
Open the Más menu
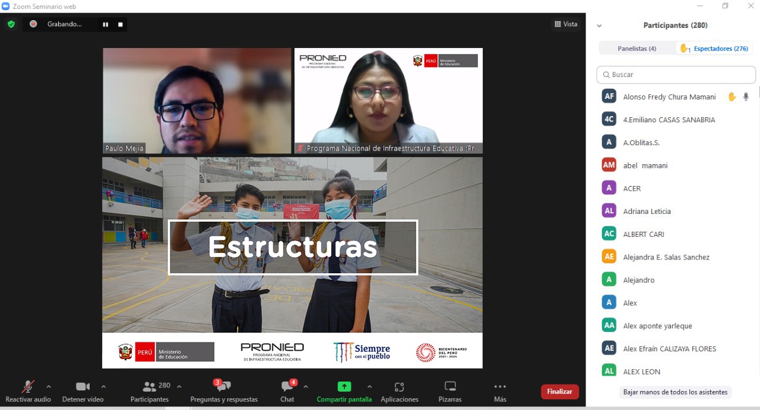click(x=500, y=392)
